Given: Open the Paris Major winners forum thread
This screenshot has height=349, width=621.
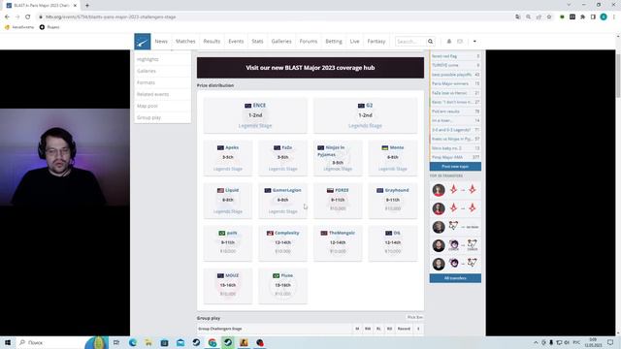Looking at the screenshot, I should [450, 83].
